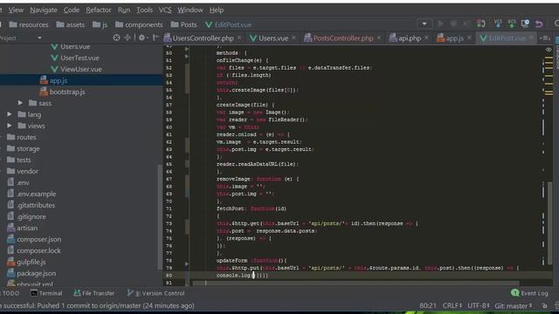Open CRLF line separator selector
The width and height of the screenshot is (559, 314).
[x=452, y=305]
